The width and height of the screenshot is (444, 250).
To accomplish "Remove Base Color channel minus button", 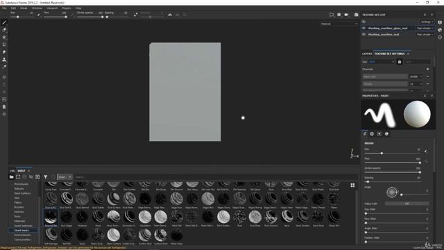I will (427, 76).
